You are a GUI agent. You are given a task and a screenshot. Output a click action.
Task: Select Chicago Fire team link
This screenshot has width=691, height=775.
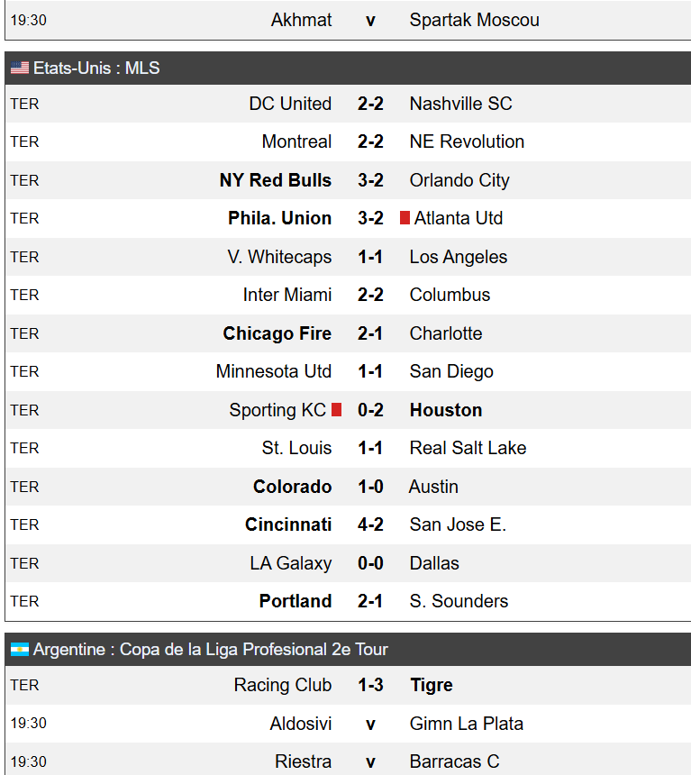(x=277, y=333)
